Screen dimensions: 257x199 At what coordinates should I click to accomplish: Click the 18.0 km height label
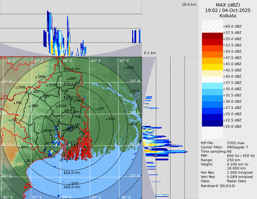[x=189, y=5]
